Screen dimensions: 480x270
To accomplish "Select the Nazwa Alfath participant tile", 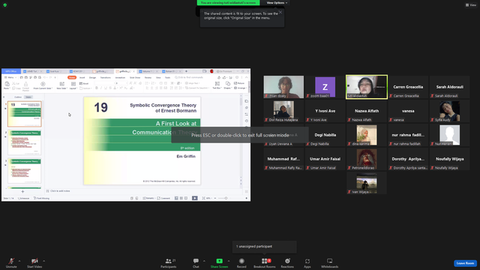I will click(x=367, y=111).
